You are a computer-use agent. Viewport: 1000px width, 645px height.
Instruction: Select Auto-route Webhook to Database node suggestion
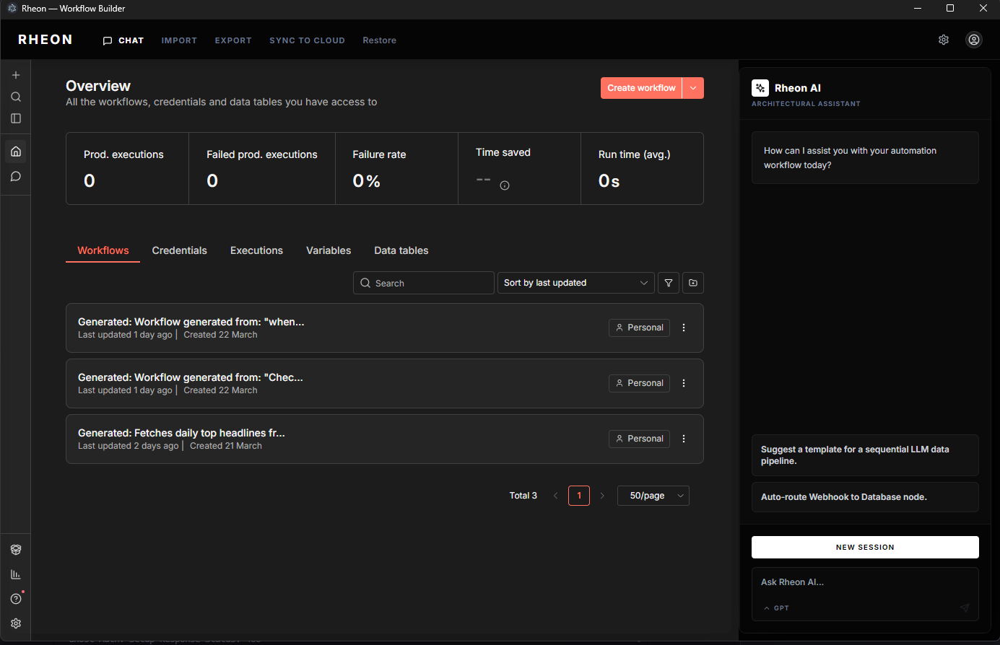865,497
